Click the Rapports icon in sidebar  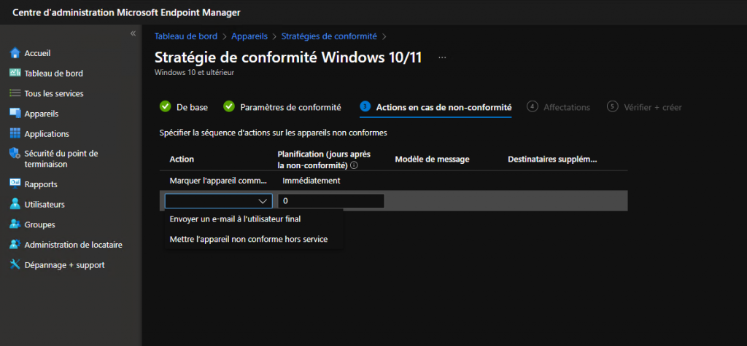click(15, 184)
